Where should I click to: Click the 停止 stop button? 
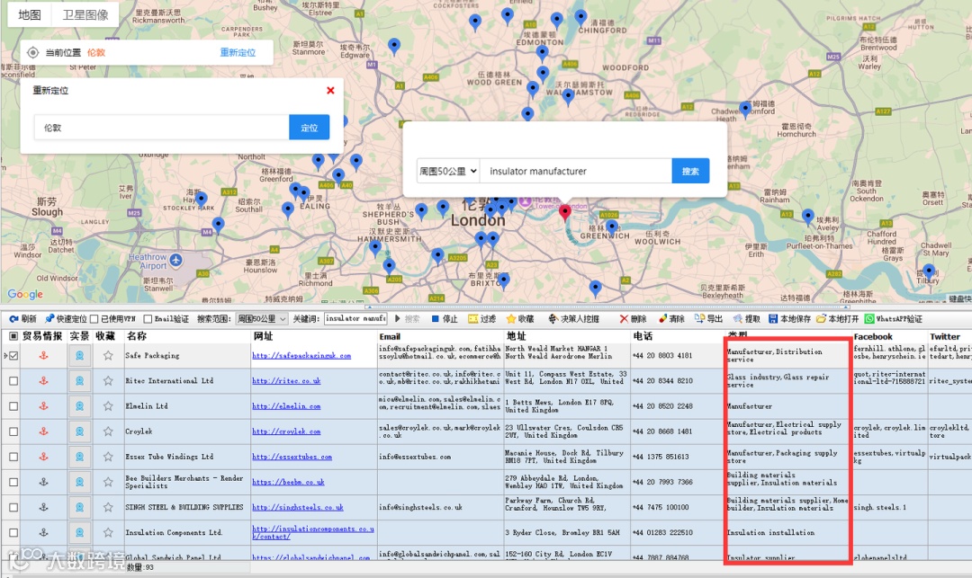(444, 319)
